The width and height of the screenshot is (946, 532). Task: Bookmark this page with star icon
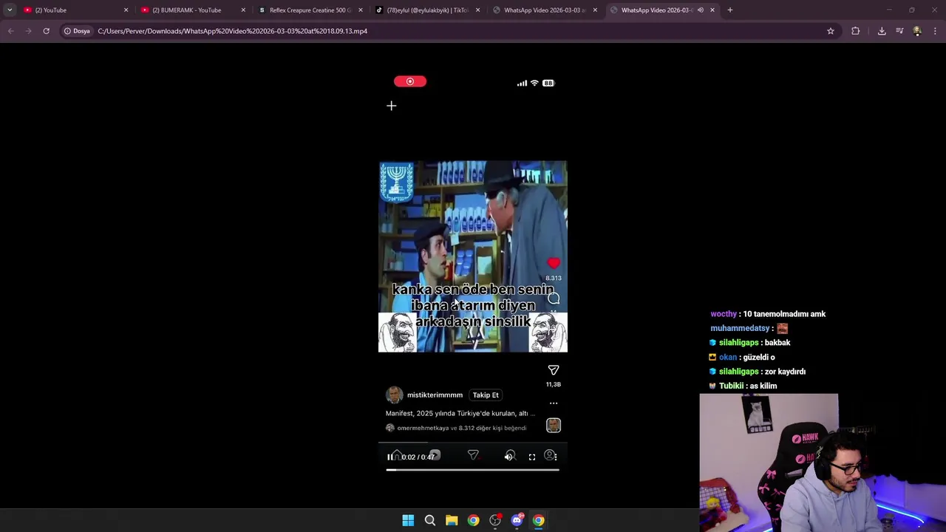click(x=831, y=31)
